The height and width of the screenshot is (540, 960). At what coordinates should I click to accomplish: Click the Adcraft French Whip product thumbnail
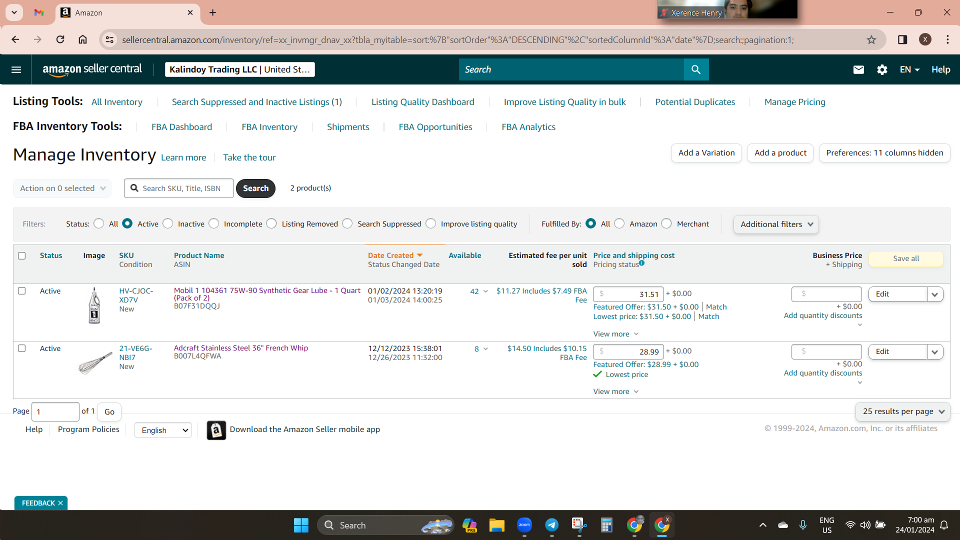[x=94, y=362]
